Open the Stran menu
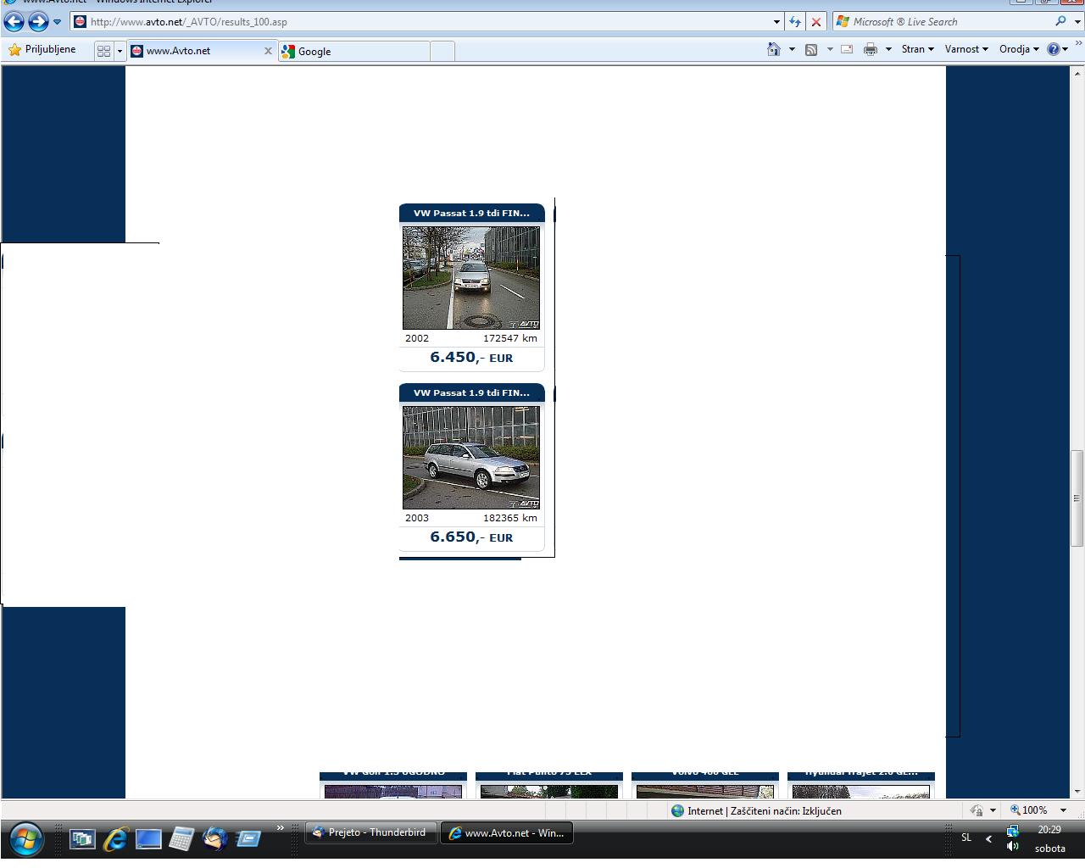 [x=917, y=49]
